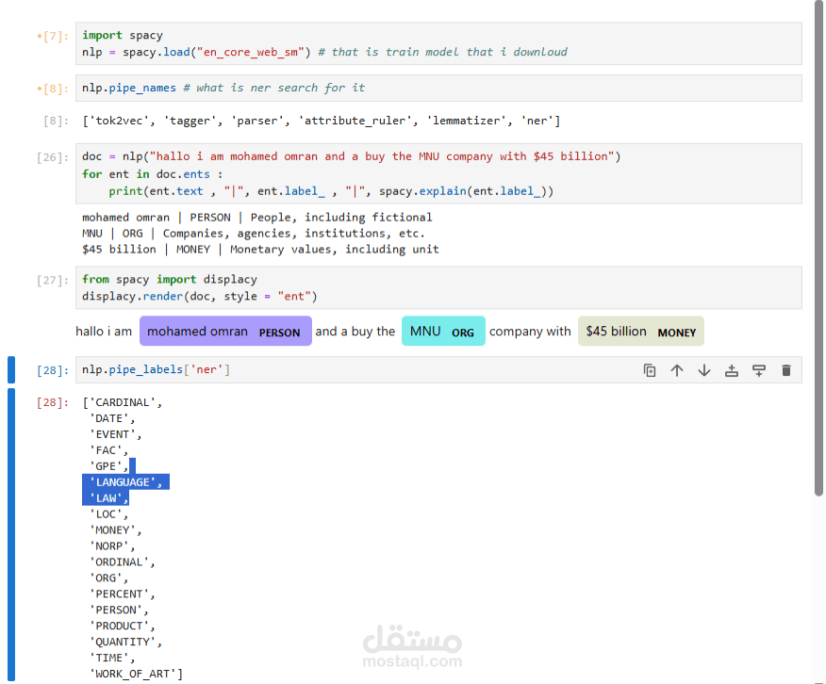Click 'hallo i am' in the rendered sentence
The image size is (826, 684).
[104, 331]
